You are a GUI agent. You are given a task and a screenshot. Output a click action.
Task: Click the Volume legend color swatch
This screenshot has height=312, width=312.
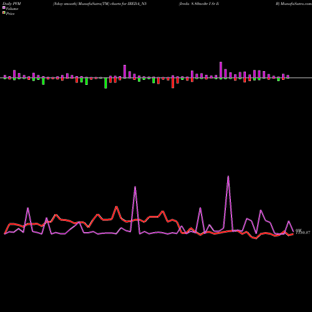(4, 7)
